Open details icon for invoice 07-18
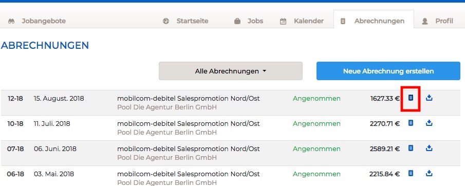The image size is (465, 186). tap(411, 148)
